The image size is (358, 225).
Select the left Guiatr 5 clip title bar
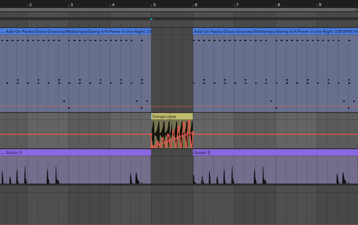coord(75,152)
